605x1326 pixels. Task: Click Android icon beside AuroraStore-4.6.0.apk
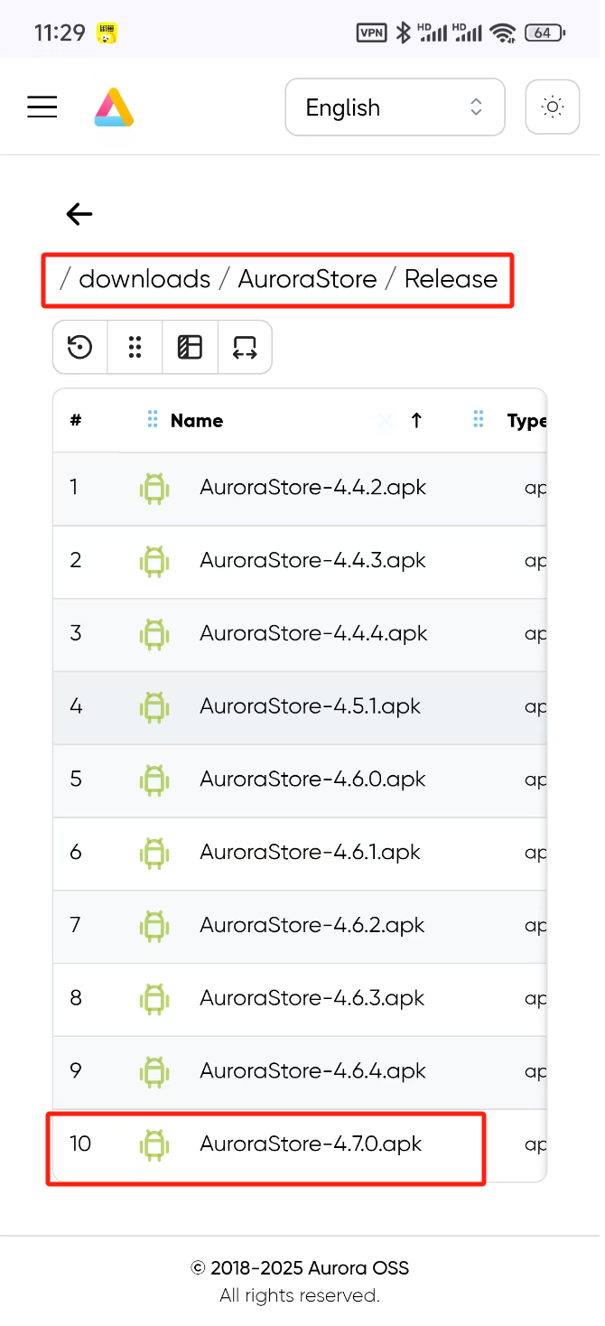(155, 780)
